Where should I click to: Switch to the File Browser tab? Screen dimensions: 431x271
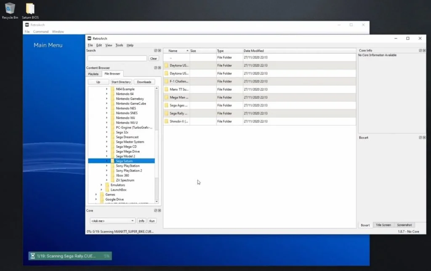click(112, 74)
